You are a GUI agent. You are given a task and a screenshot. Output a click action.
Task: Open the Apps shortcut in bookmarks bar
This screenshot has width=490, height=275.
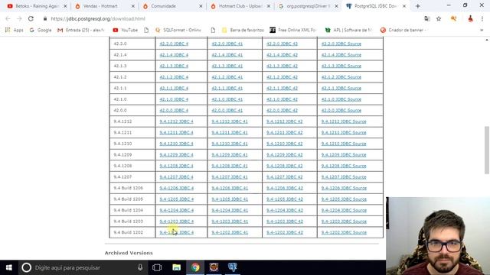click(x=14, y=30)
